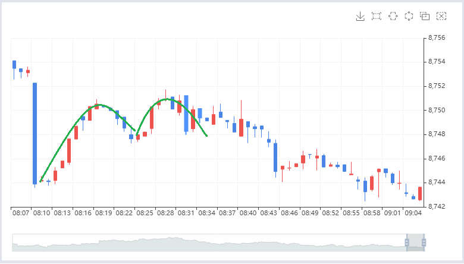Click the 08:58 time axis label
The image size is (464, 264).
coord(372,213)
